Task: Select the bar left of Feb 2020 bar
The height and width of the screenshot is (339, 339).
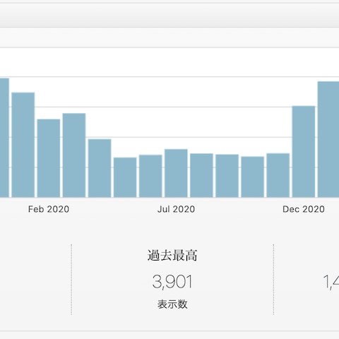Action: pyautogui.click(x=23, y=145)
